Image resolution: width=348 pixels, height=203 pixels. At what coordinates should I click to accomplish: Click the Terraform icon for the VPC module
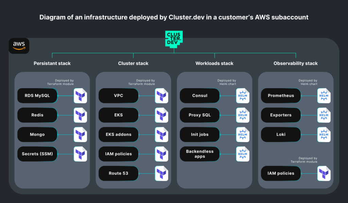click(x=161, y=96)
